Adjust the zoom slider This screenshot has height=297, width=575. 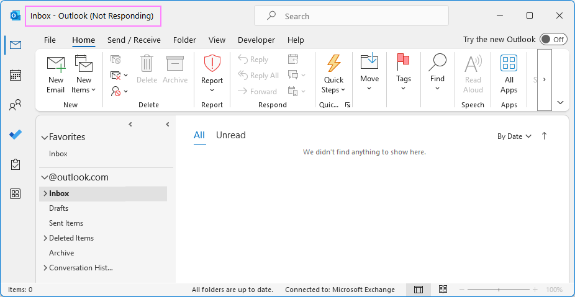(x=499, y=290)
